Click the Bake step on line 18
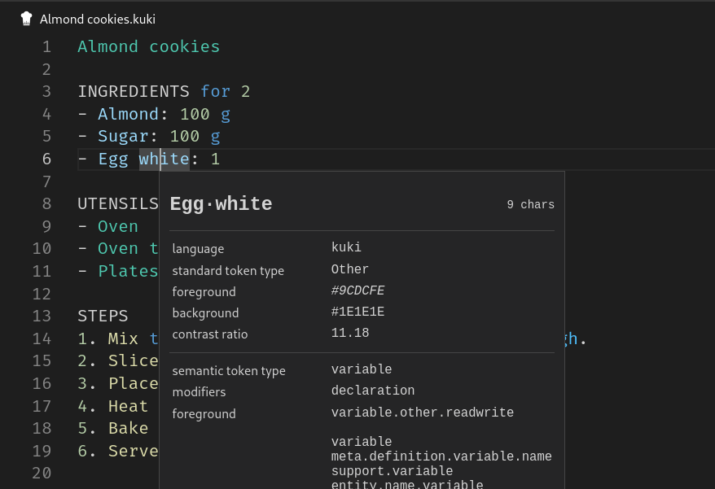Viewport: 715px width, 489px height. [x=128, y=428]
